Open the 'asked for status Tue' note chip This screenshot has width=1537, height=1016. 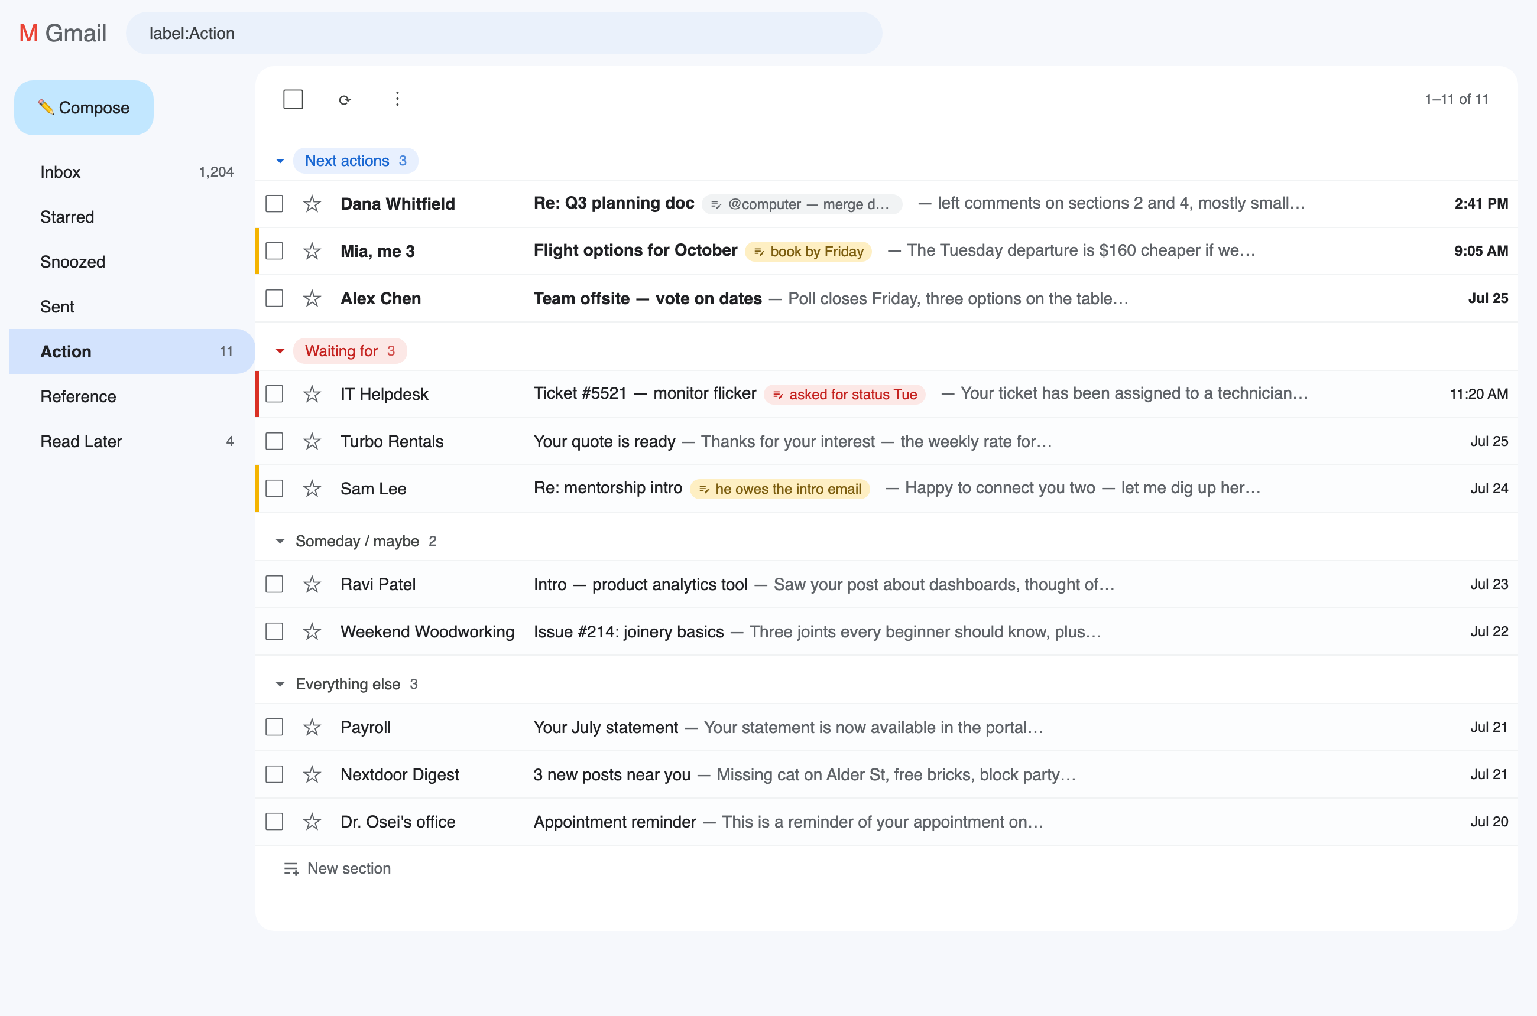point(844,395)
